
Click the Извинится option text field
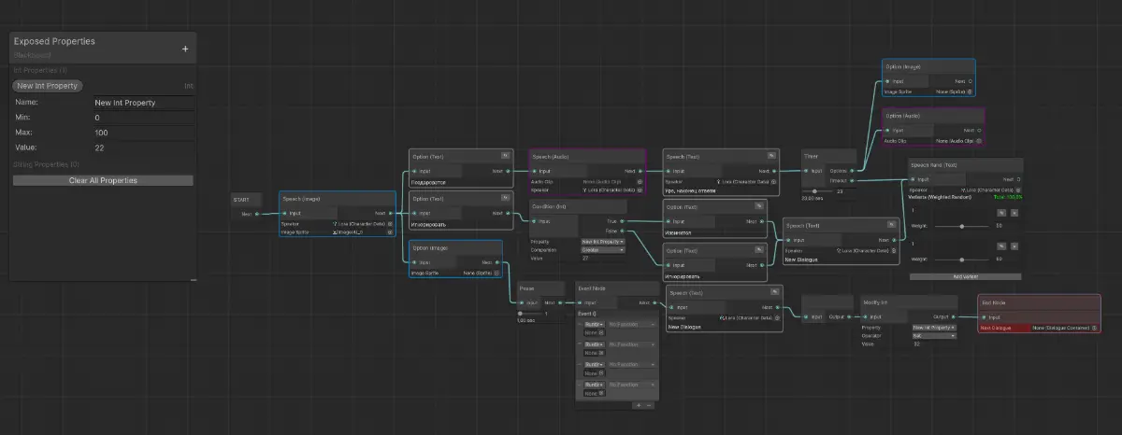pos(714,232)
